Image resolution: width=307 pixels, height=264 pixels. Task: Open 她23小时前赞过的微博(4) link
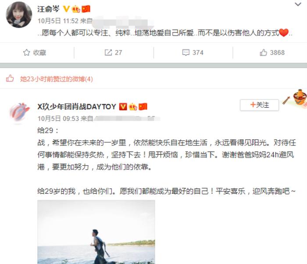tap(57, 79)
